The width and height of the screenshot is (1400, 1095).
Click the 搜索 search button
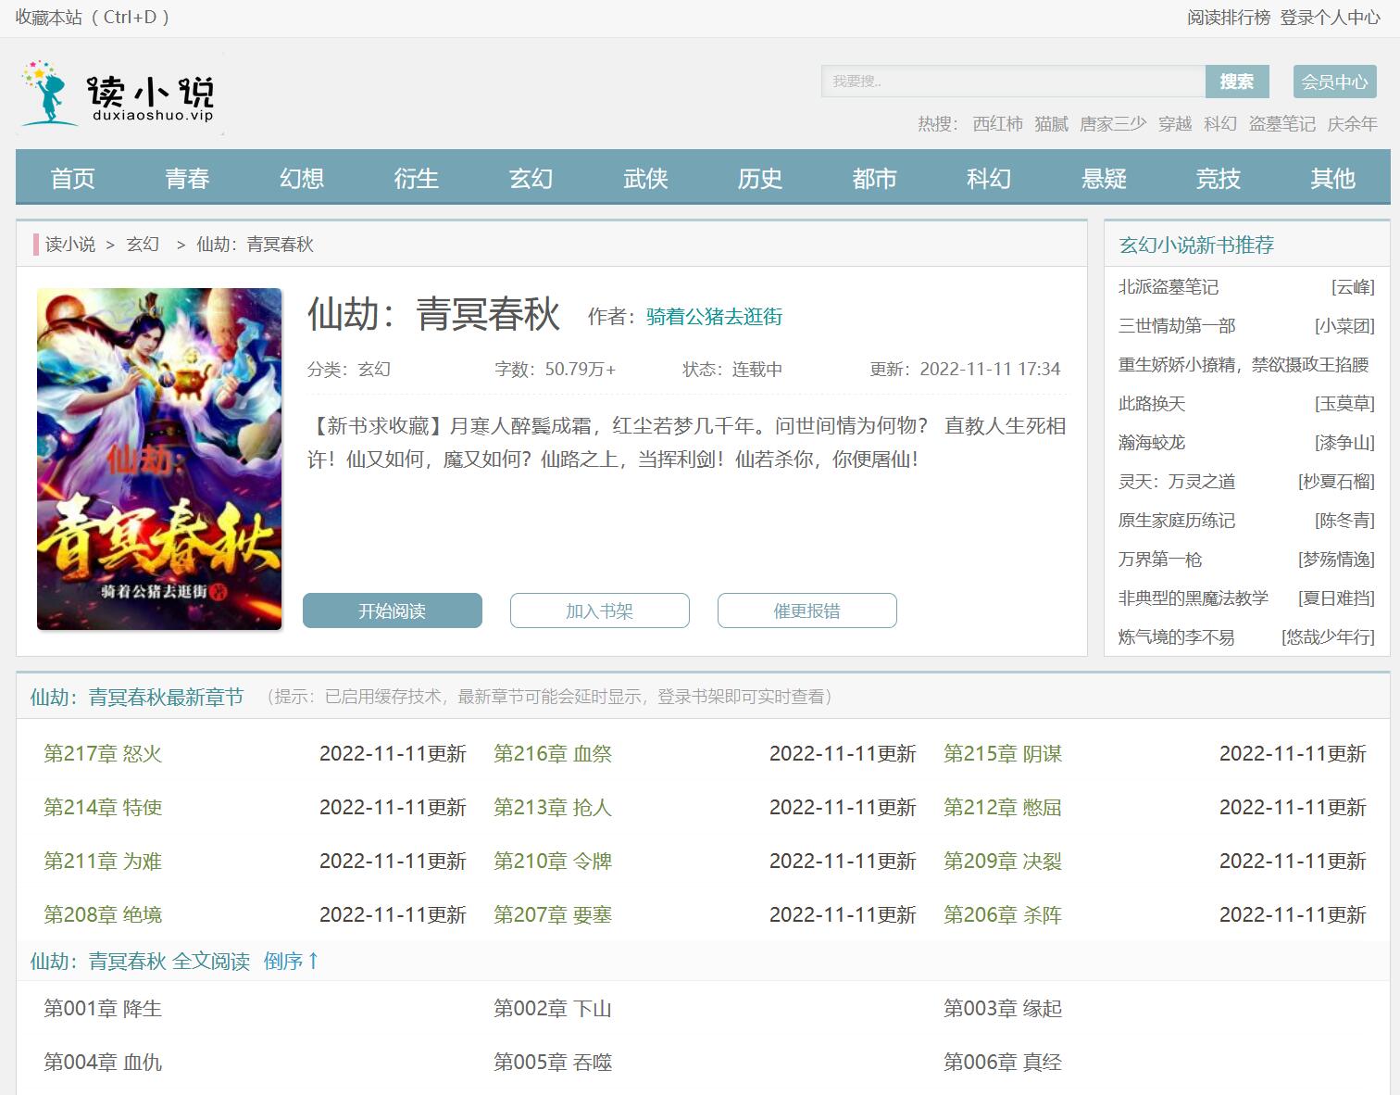(x=1237, y=82)
